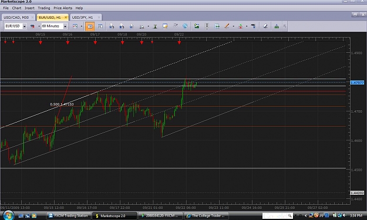Viewport: 367px width, 220px height.
Task: Click the 09/22 06:00 time axis label
Action: click(186, 208)
